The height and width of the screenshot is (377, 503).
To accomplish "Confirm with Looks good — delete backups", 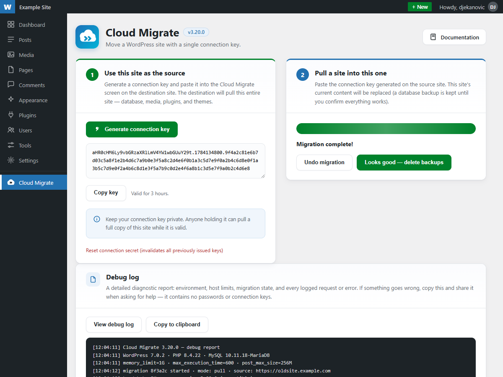I will [x=404, y=163].
